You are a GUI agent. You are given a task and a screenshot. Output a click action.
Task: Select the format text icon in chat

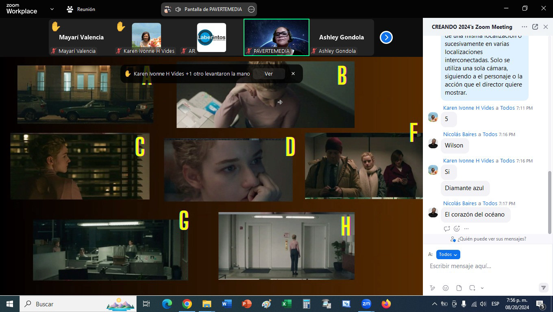coord(432,288)
